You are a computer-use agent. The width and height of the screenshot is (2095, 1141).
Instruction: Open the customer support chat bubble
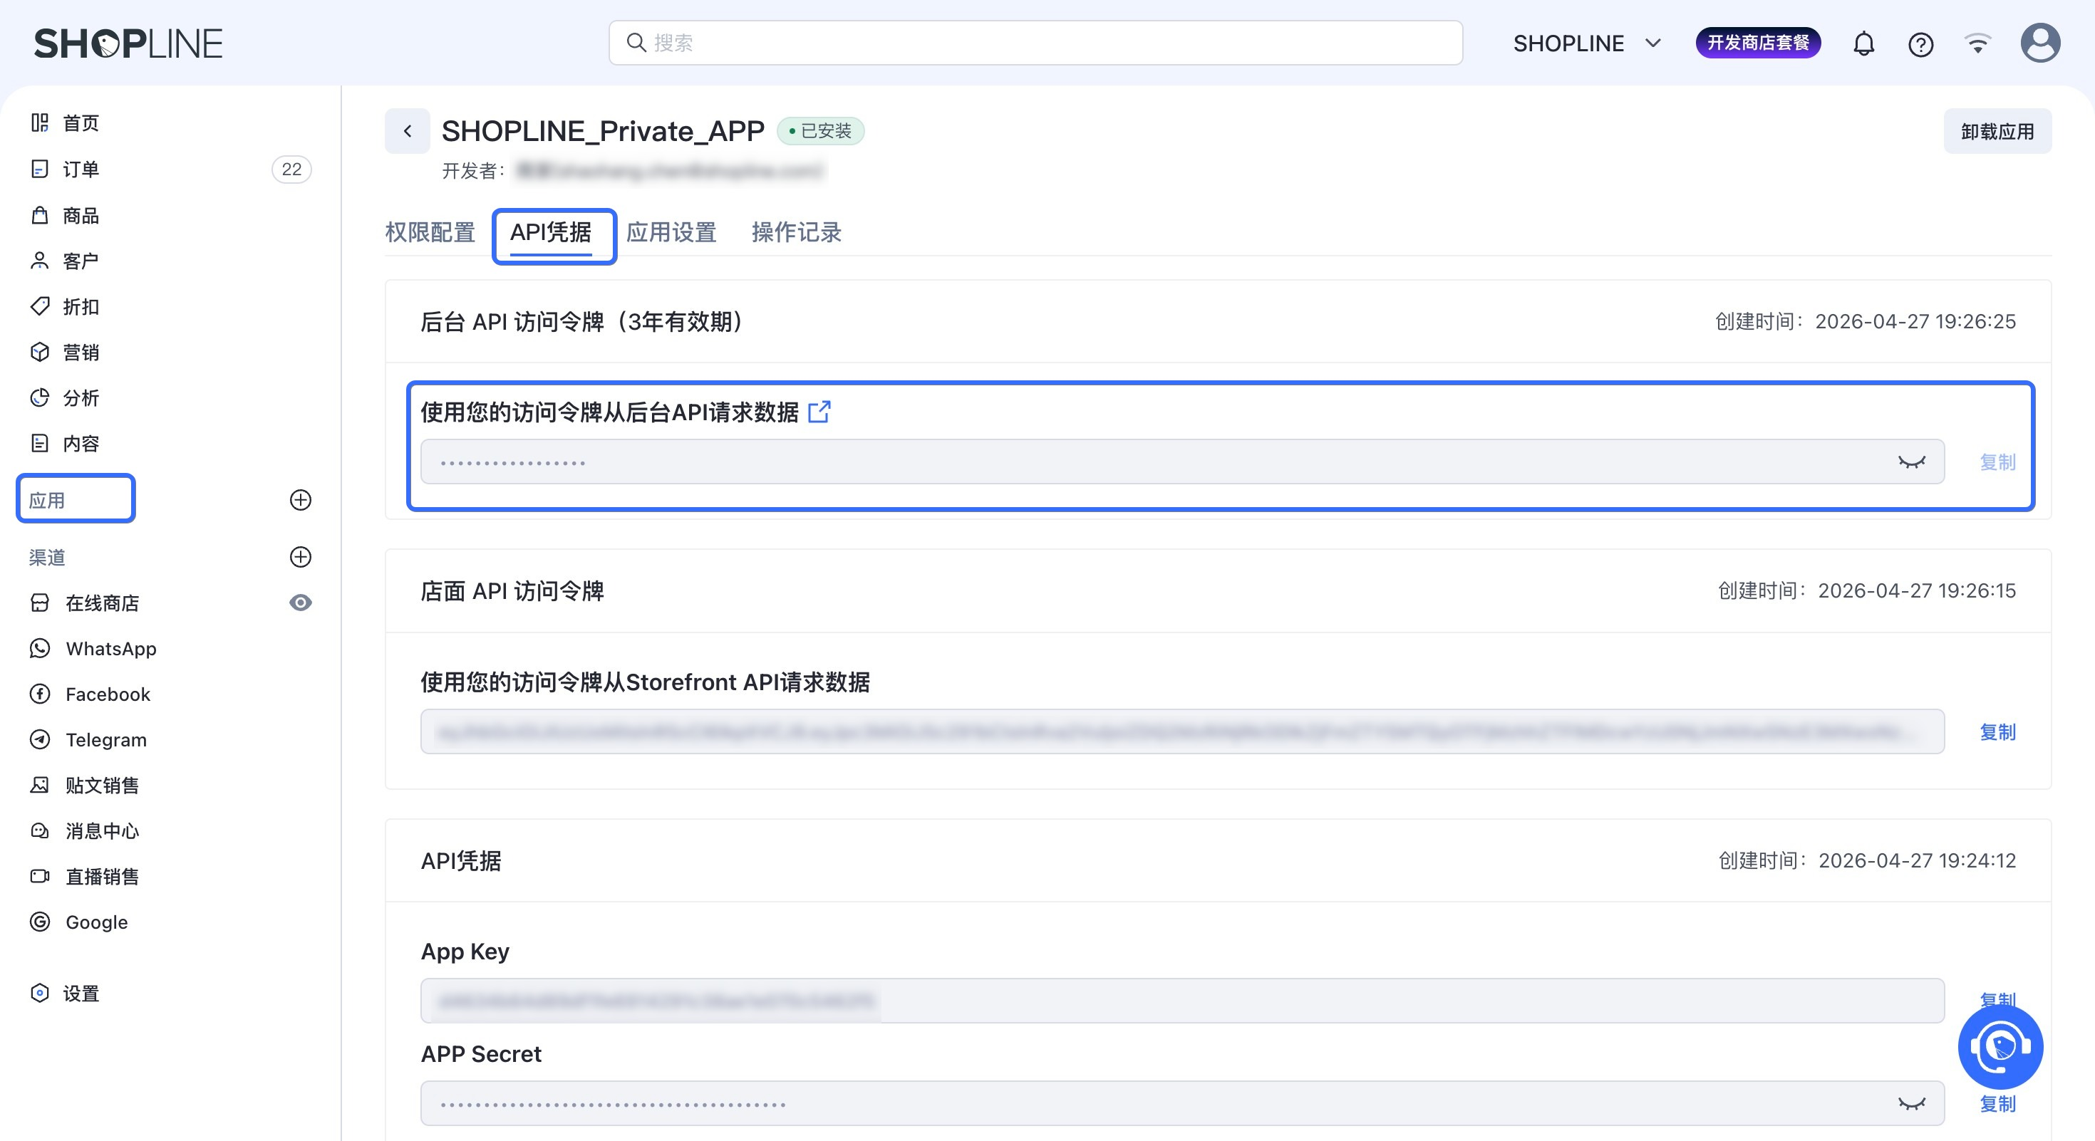pyautogui.click(x=2000, y=1047)
